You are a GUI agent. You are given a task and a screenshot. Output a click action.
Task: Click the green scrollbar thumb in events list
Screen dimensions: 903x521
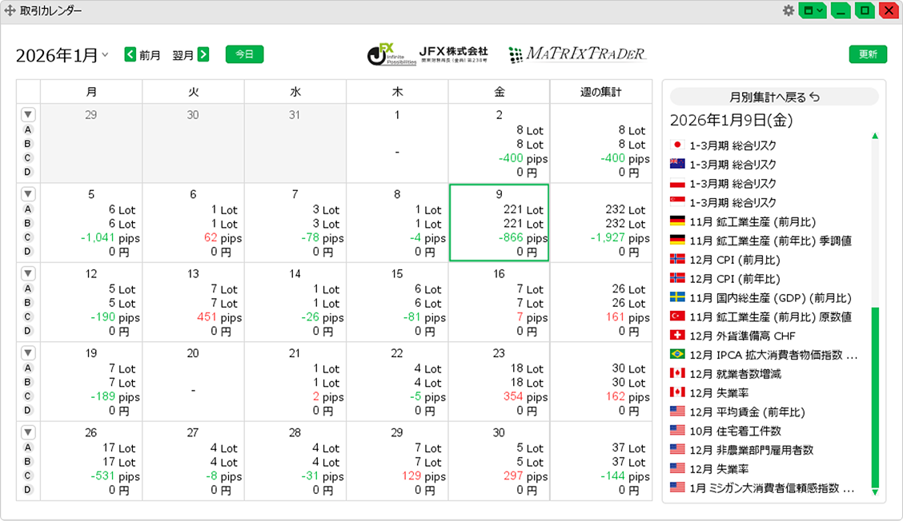(875, 397)
